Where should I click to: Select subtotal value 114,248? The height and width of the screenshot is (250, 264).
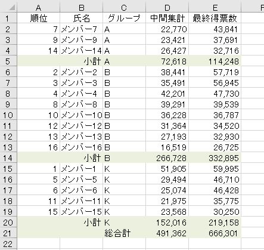215,61
